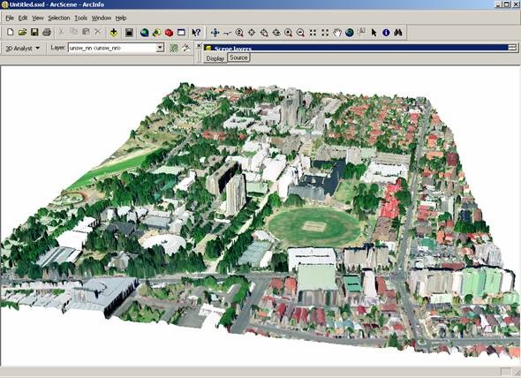Select the Fly tool
The width and height of the screenshot is (521, 378).
pyautogui.click(x=227, y=33)
